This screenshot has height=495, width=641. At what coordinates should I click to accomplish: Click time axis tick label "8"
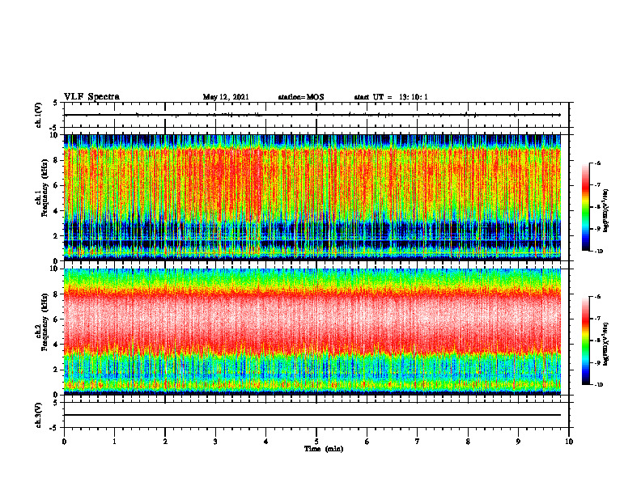coord(468,442)
